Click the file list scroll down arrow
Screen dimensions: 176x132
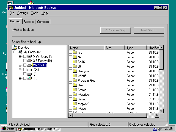[x=161, y=111]
